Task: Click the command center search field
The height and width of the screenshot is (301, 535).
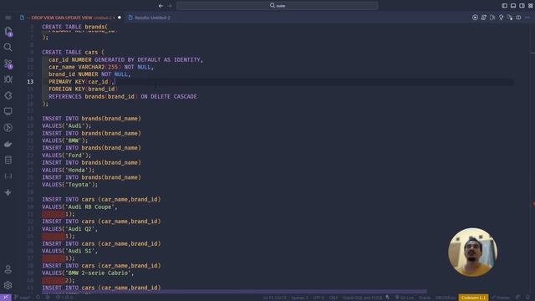Action: pyautogui.click(x=278, y=6)
